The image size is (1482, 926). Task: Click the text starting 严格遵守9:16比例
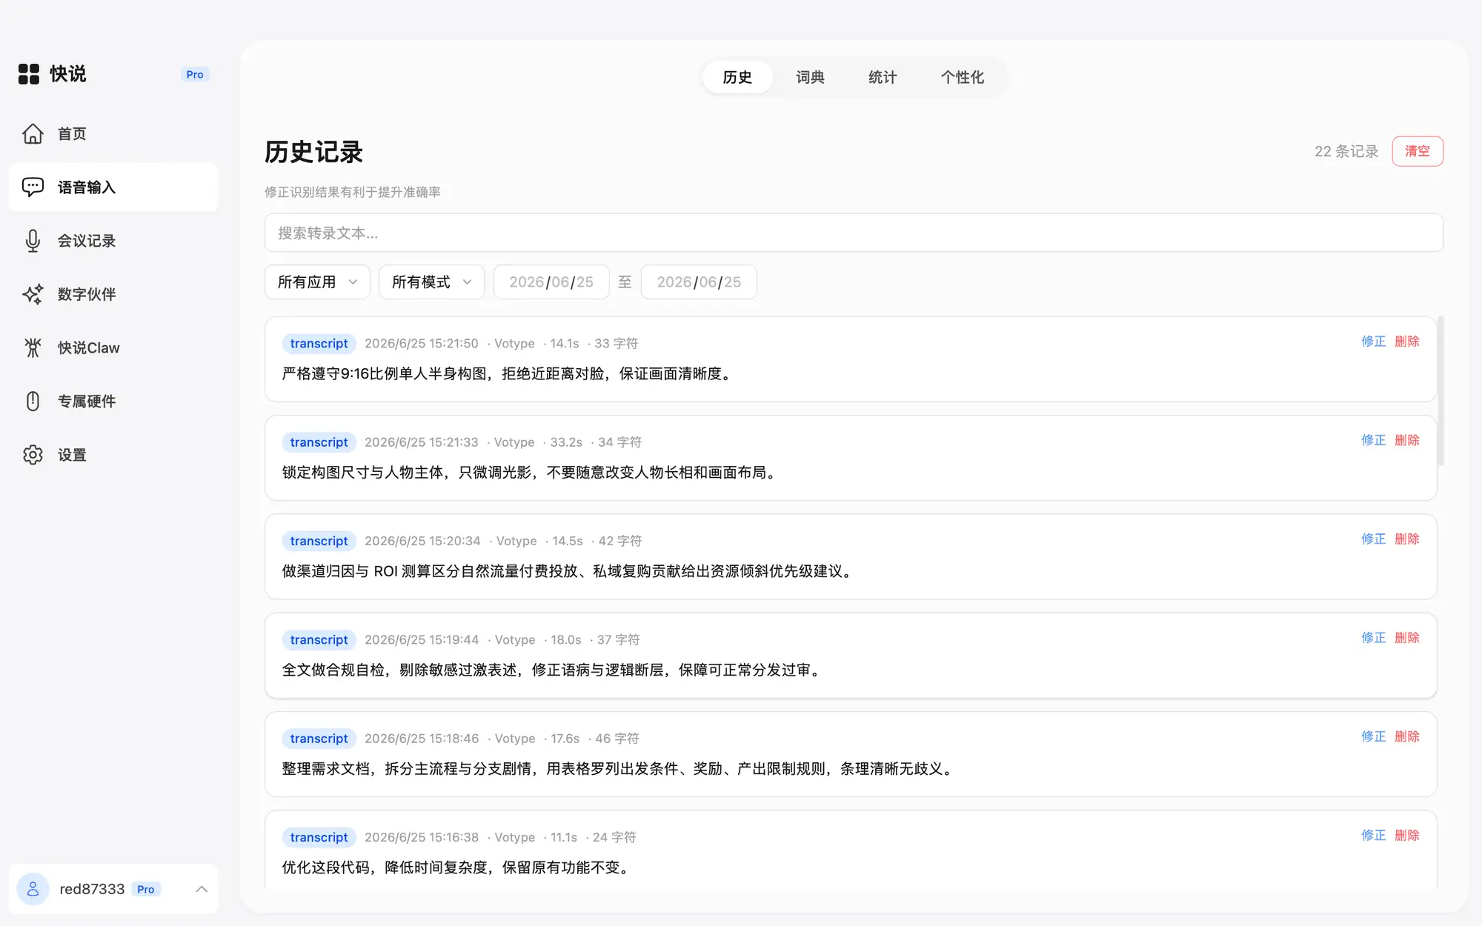509,374
